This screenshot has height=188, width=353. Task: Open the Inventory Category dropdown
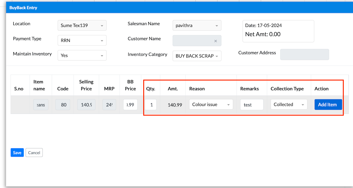click(197, 56)
